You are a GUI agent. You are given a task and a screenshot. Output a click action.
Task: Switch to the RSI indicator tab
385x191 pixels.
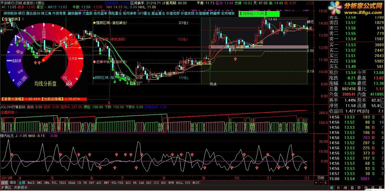[x=128, y=183]
